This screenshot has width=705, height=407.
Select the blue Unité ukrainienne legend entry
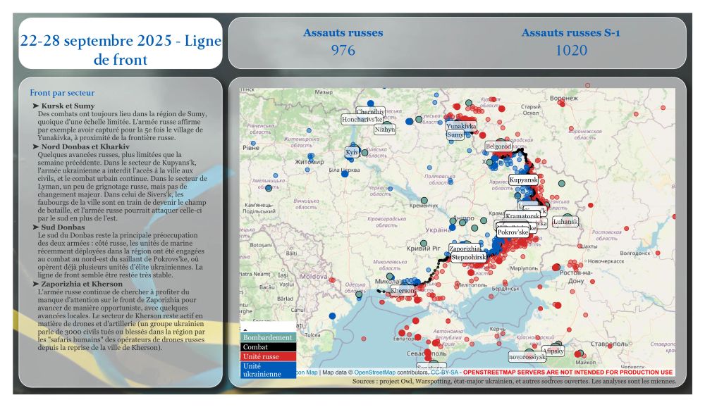point(268,370)
